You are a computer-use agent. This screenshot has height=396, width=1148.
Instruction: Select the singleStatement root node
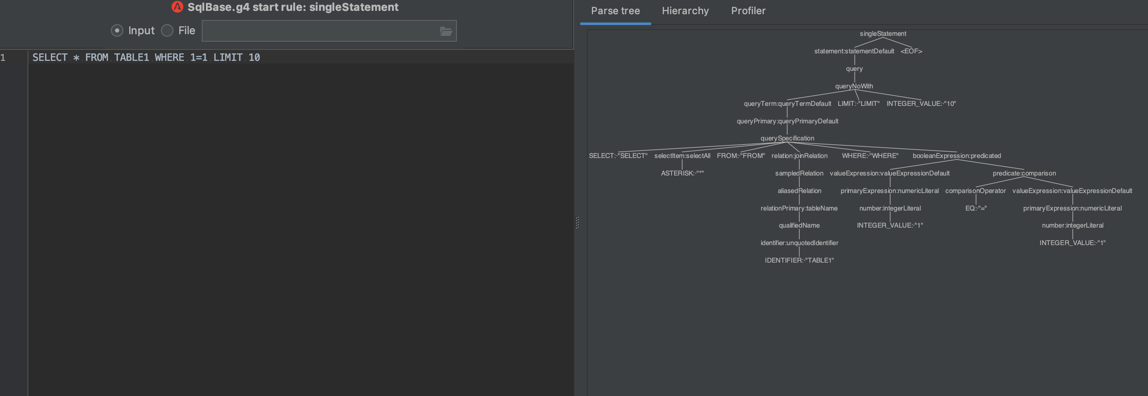click(x=883, y=33)
